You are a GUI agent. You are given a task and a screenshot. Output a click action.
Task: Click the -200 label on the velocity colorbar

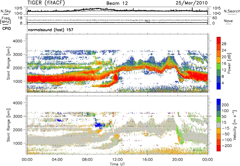pyautogui.click(x=227, y=146)
